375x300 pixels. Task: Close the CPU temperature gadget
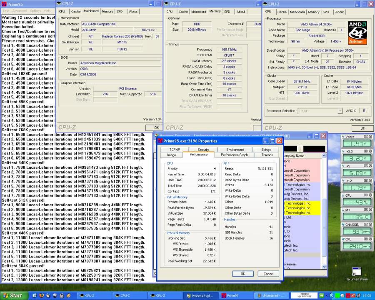click(370, 195)
